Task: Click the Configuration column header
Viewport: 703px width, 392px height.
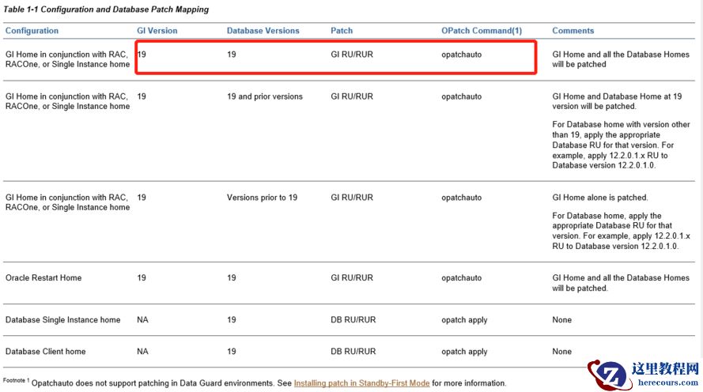Action: pyautogui.click(x=32, y=31)
